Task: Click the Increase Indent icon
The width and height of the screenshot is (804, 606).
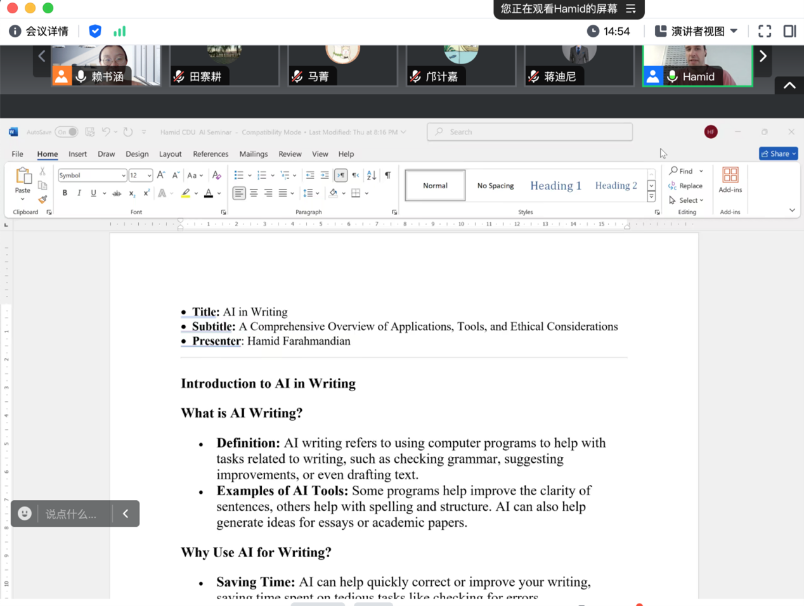Action: (x=325, y=176)
